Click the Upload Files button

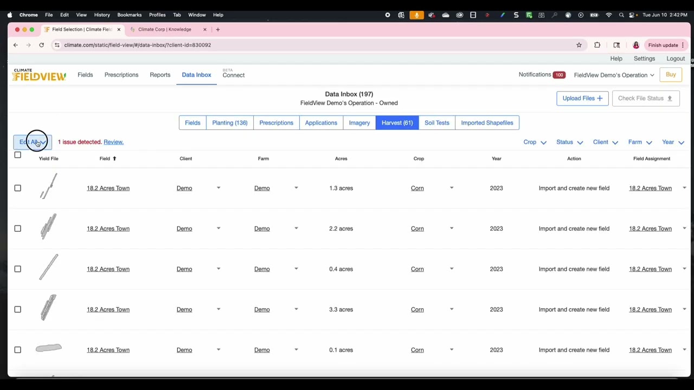pyautogui.click(x=582, y=98)
